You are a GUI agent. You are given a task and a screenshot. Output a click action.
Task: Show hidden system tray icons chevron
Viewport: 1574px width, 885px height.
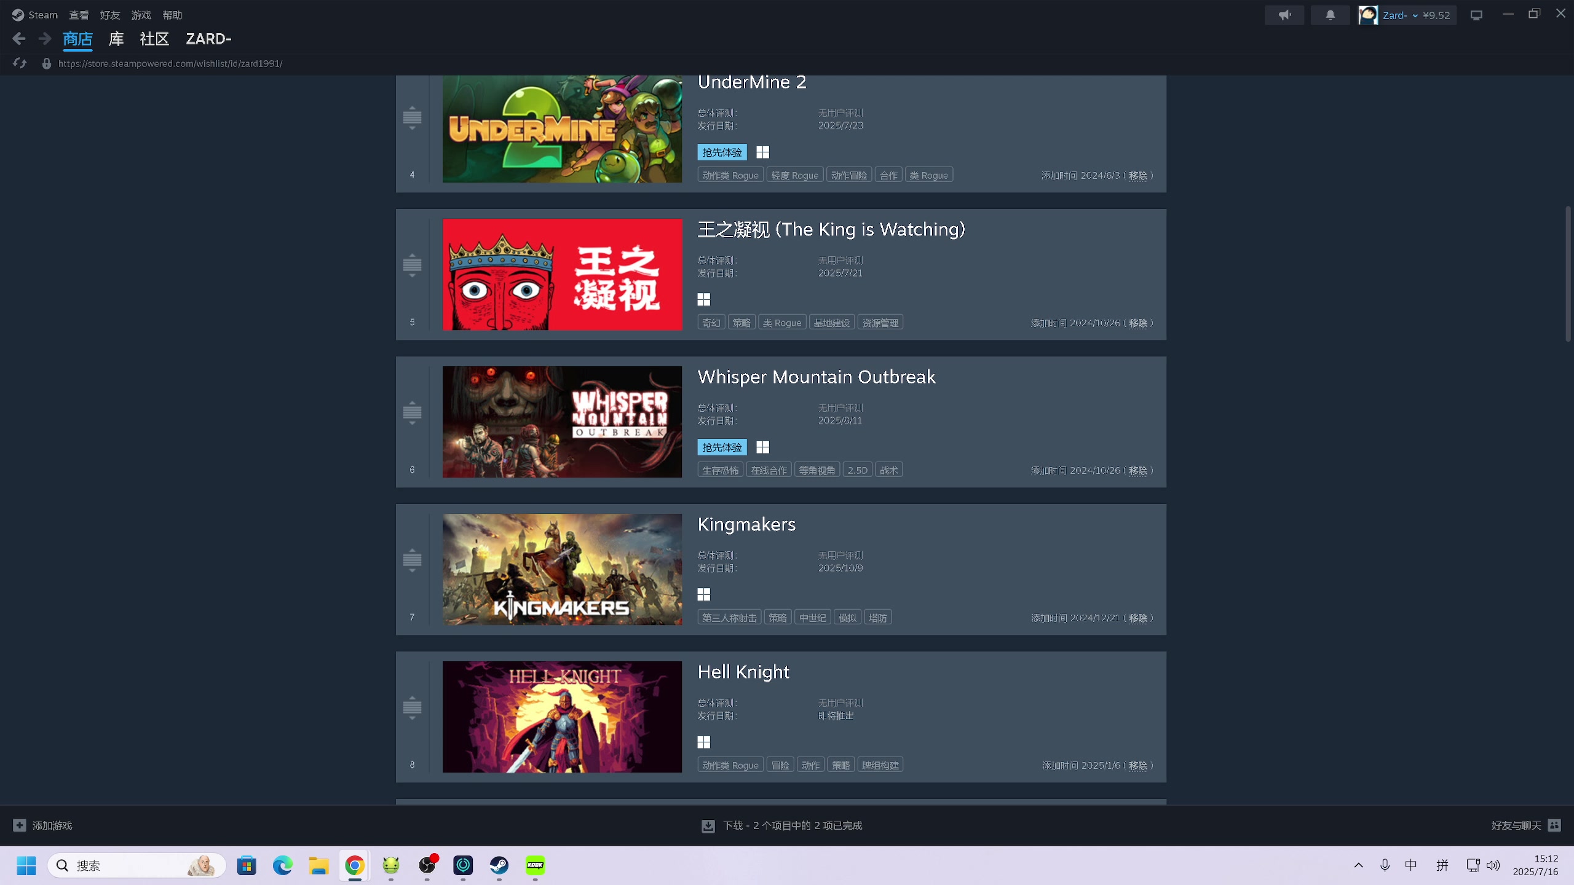click(x=1359, y=865)
